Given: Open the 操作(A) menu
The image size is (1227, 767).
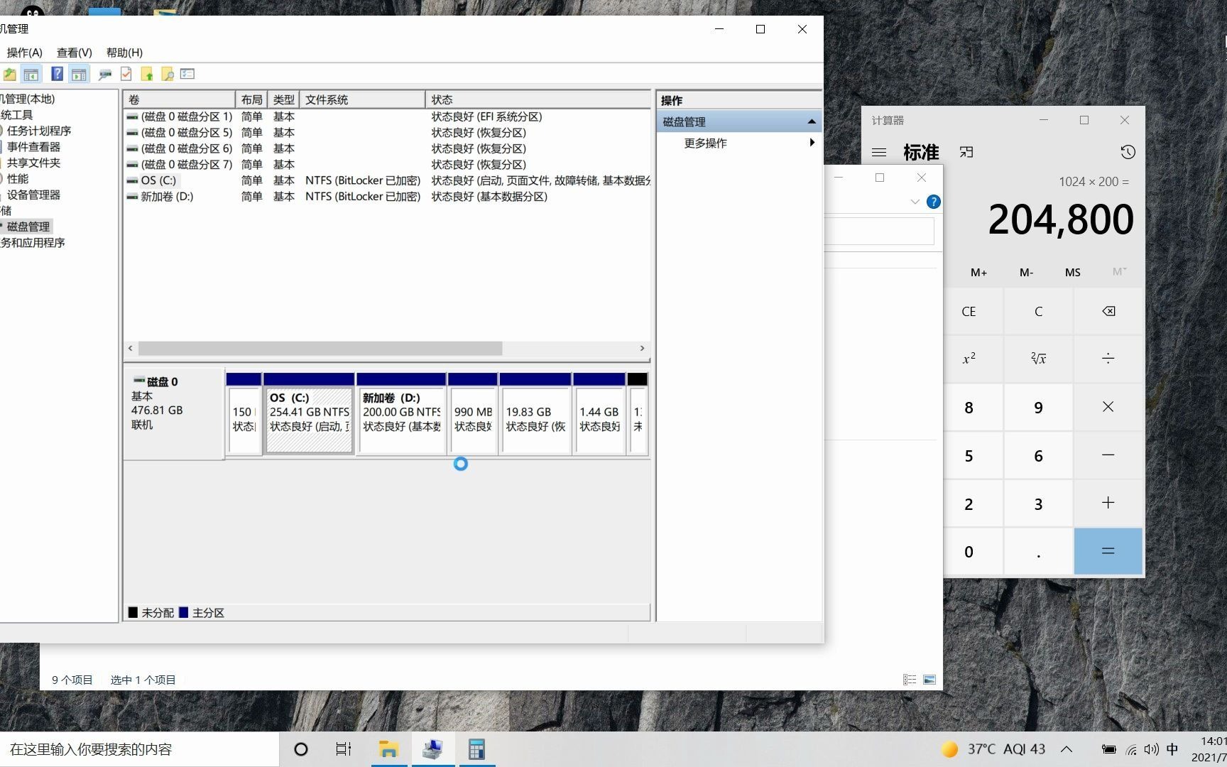Looking at the screenshot, I should (x=25, y=53).
